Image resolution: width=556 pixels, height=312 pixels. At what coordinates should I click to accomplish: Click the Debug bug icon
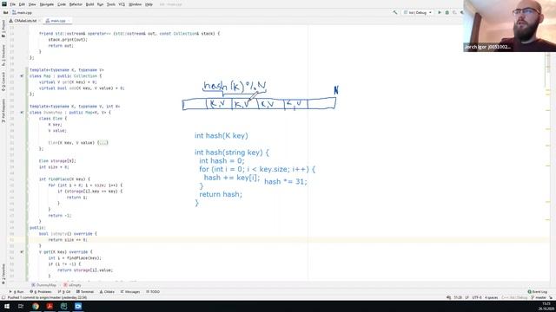447,12
